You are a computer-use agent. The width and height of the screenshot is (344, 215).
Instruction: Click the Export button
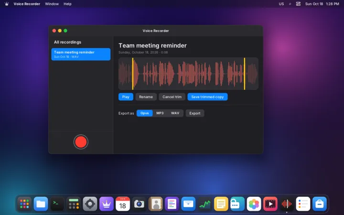195,113
